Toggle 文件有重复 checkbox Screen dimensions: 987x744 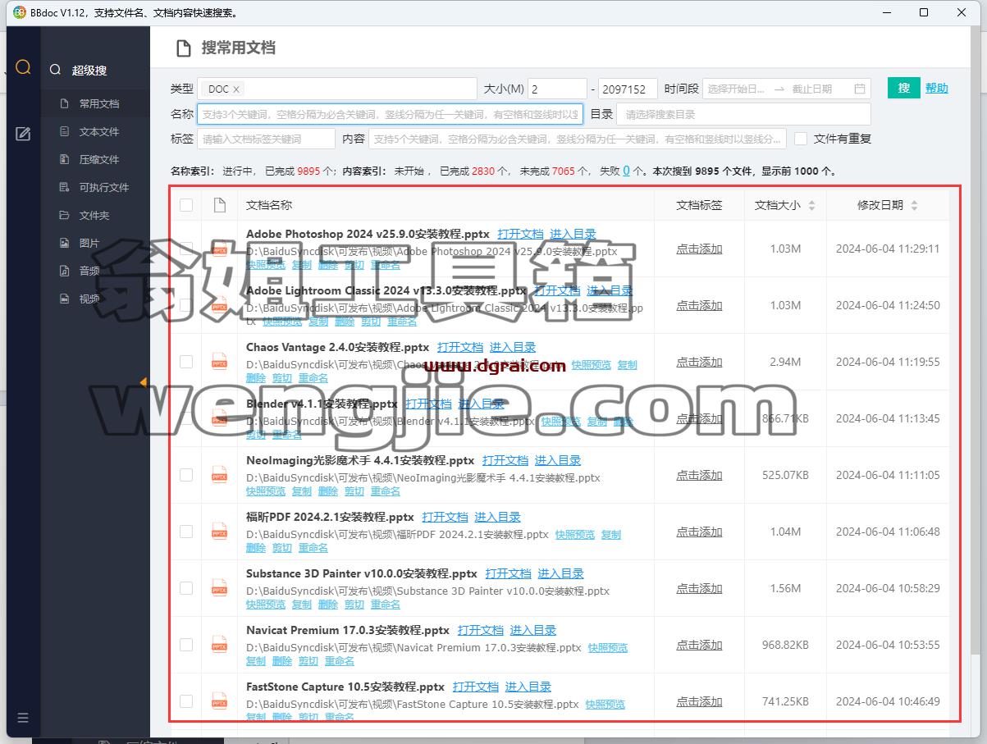(x=801, y=139)
